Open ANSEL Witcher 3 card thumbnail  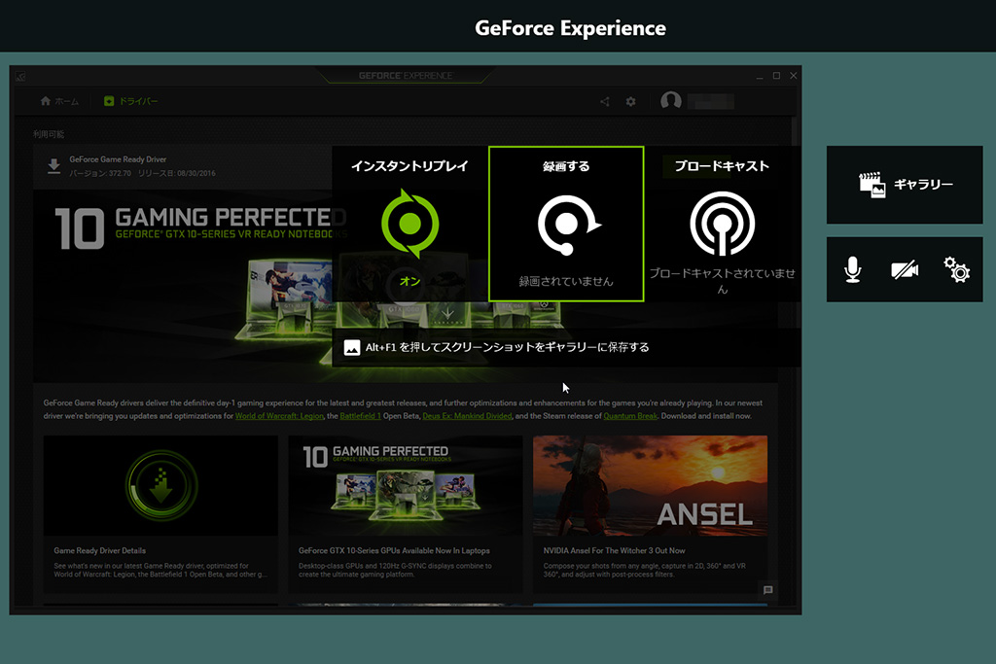click(651, 486)
